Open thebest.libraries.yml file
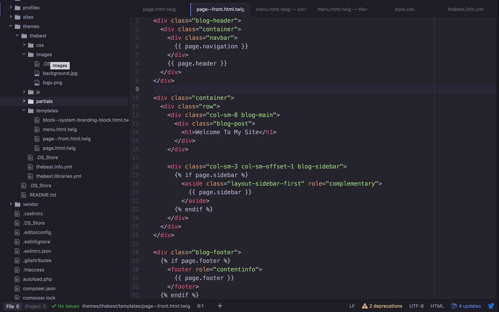The image size is (499, 312). 59,176
